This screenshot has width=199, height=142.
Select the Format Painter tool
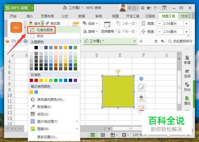(x=53, y=24)
